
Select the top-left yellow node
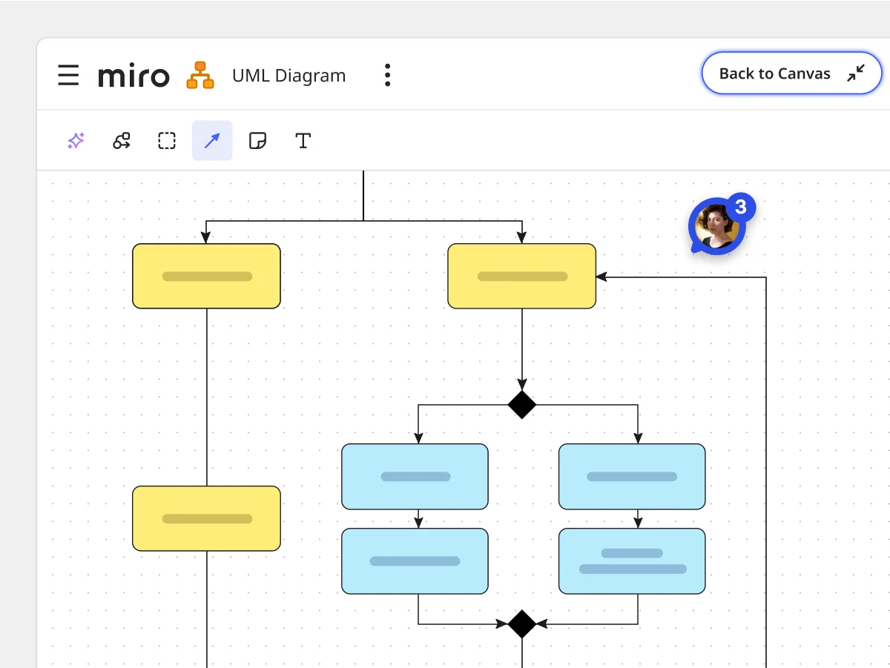click(x=206, y=276)
